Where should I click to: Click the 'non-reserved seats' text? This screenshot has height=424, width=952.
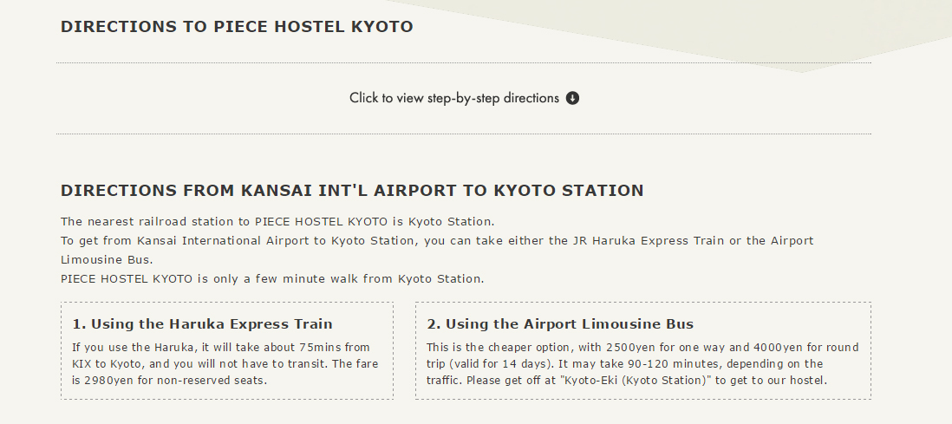pos(210,381)
